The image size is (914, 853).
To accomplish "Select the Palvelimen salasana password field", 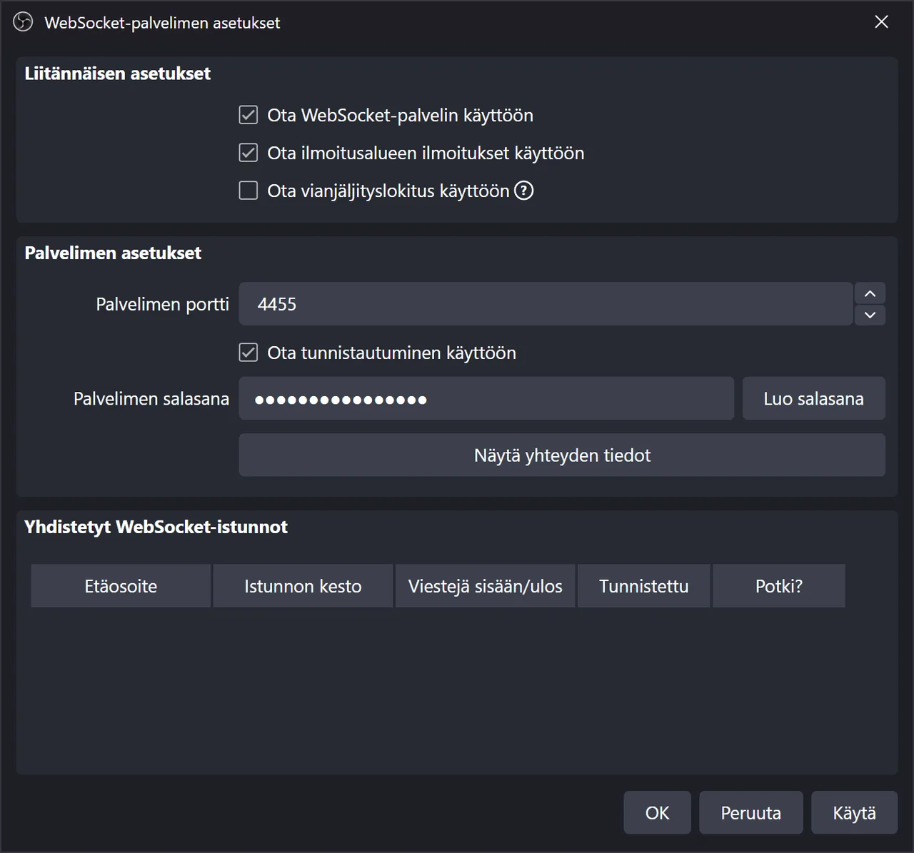I will click(x=486, y=398).
